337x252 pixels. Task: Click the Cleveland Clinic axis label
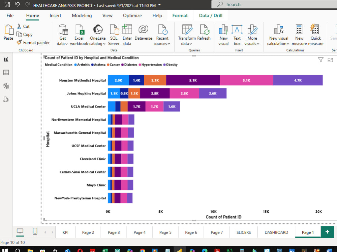93,159
